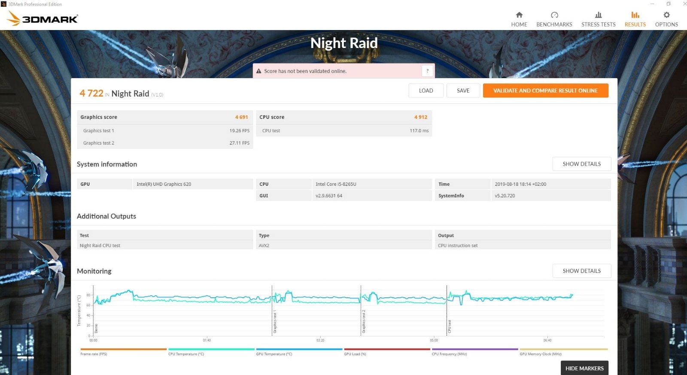
Task: Click the Additional Outputs heading
Action: coord(106,216)
